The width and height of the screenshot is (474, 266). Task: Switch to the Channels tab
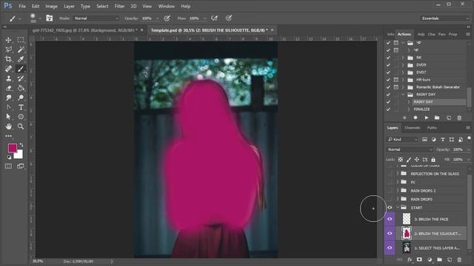click(x=413, y=128)
